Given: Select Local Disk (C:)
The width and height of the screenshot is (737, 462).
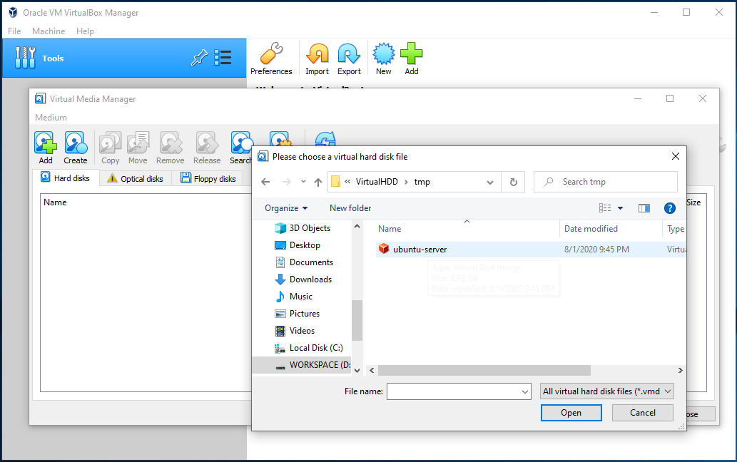Looking at the screenshot, I should [310, 348].
